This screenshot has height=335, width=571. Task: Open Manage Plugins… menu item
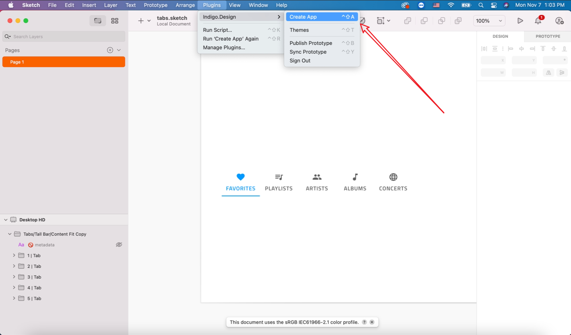coord(241,47)
